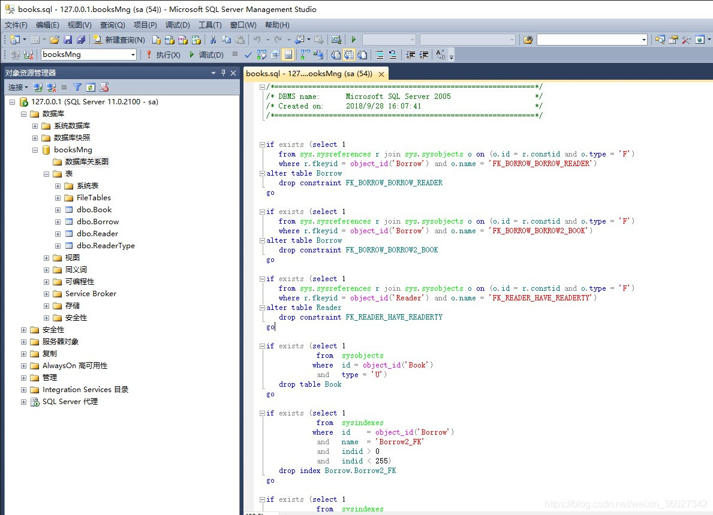Click the Display Estimated Execution Plan icon

pos(261,55)
